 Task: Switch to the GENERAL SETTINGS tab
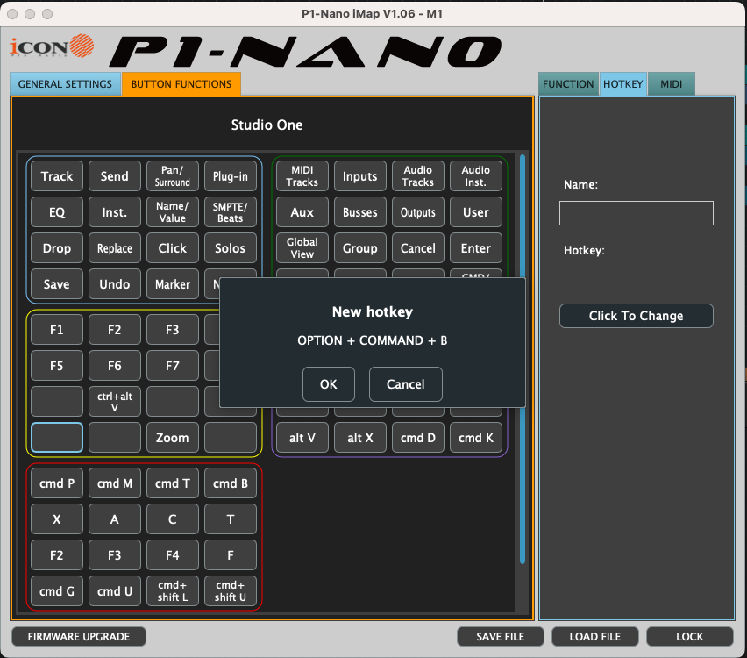pyautogui.click(x=65, y=84)
